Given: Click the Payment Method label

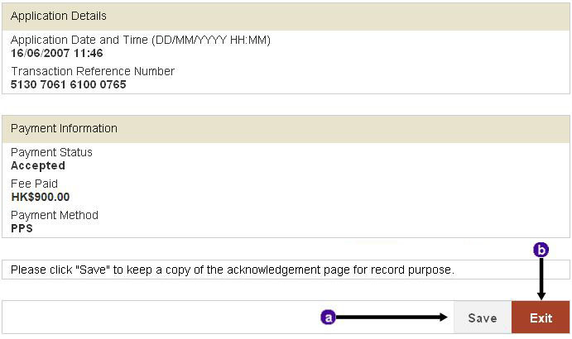Looking at the screenshot, I should click(55, 215).
